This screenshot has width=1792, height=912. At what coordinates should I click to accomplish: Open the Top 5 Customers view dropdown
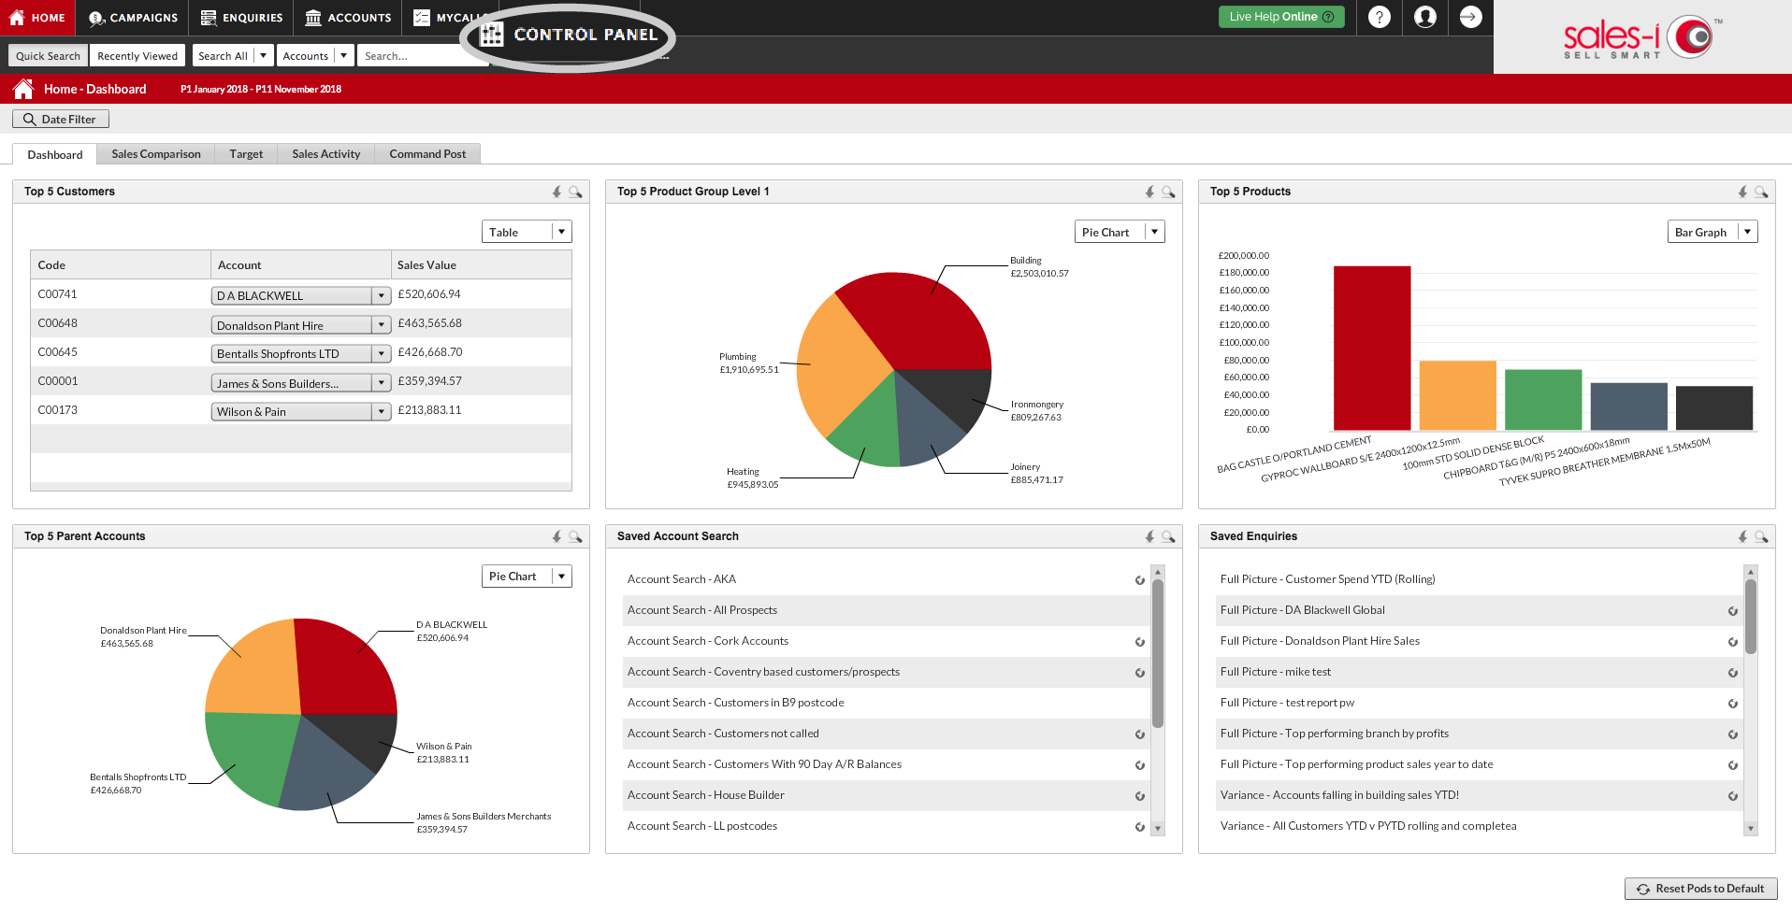point(527,232)
